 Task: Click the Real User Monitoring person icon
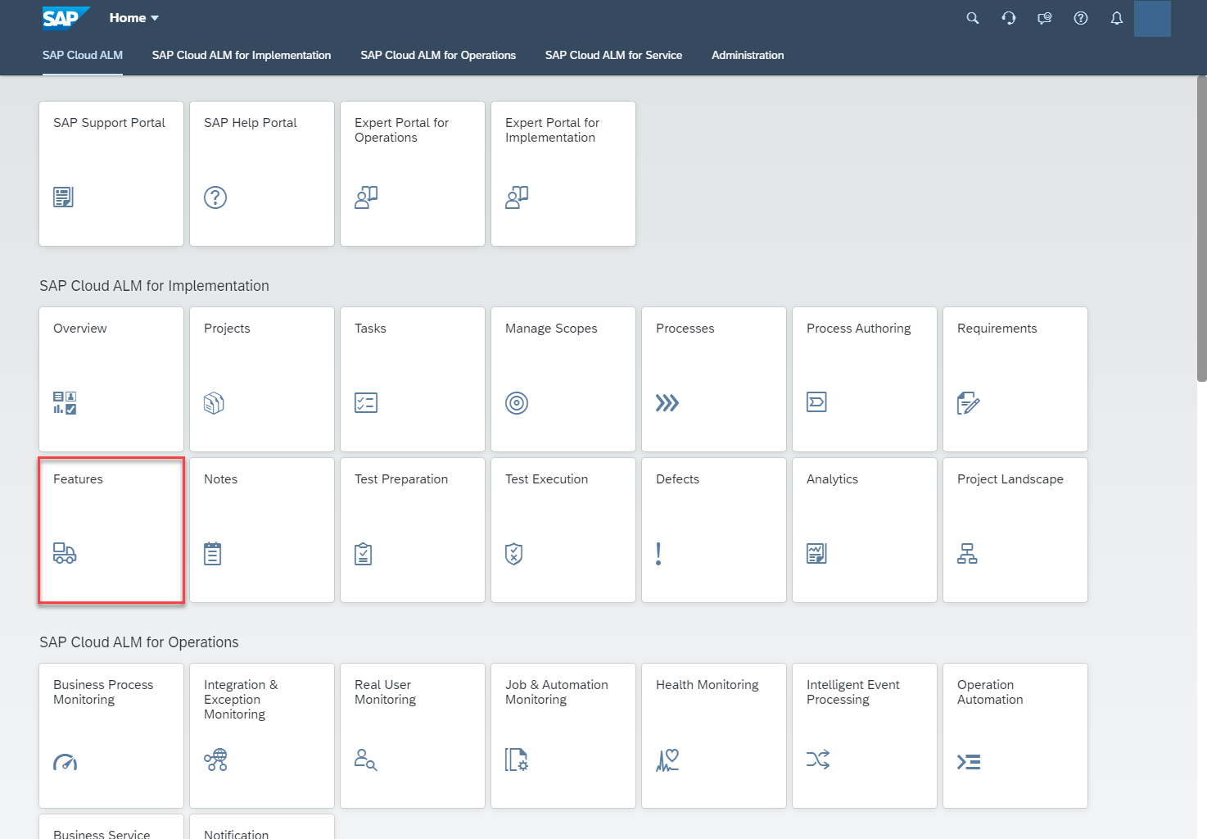(366, 760)
